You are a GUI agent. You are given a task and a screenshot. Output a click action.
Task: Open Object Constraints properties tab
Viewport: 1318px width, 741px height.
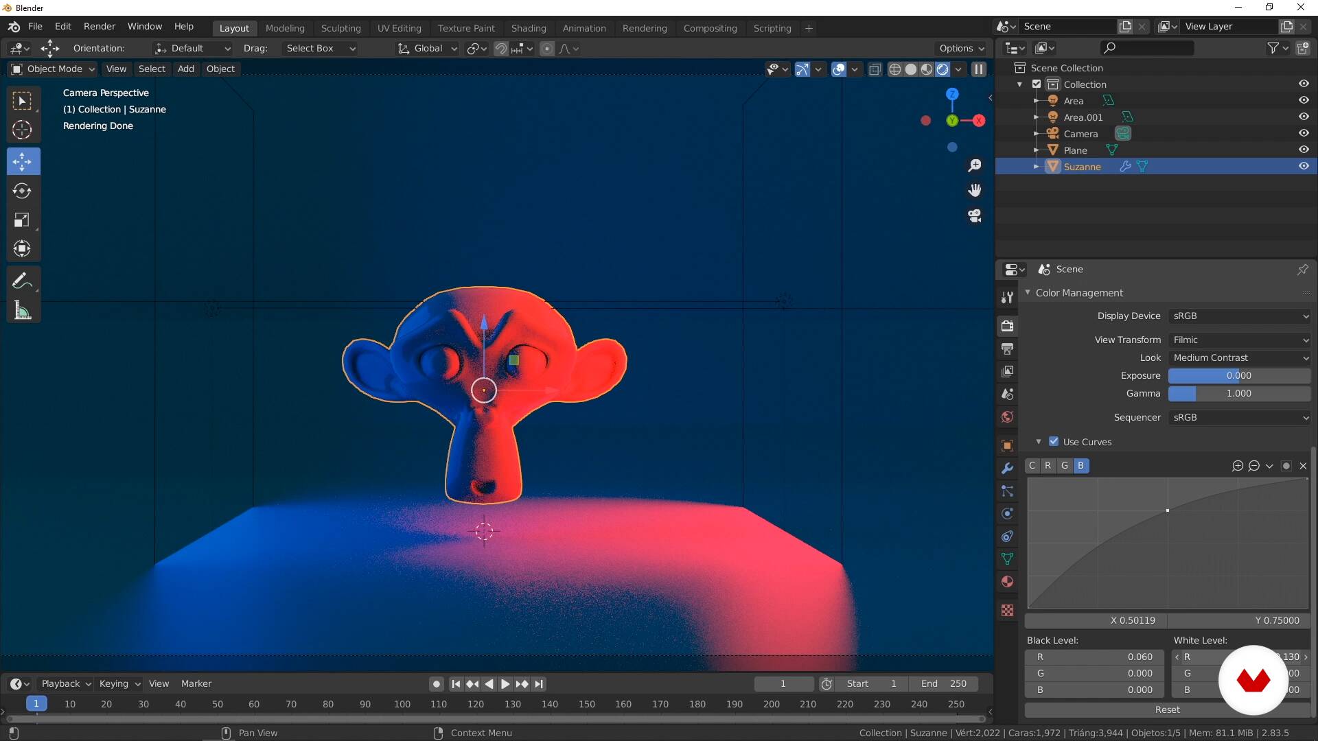click(1007, 536)
